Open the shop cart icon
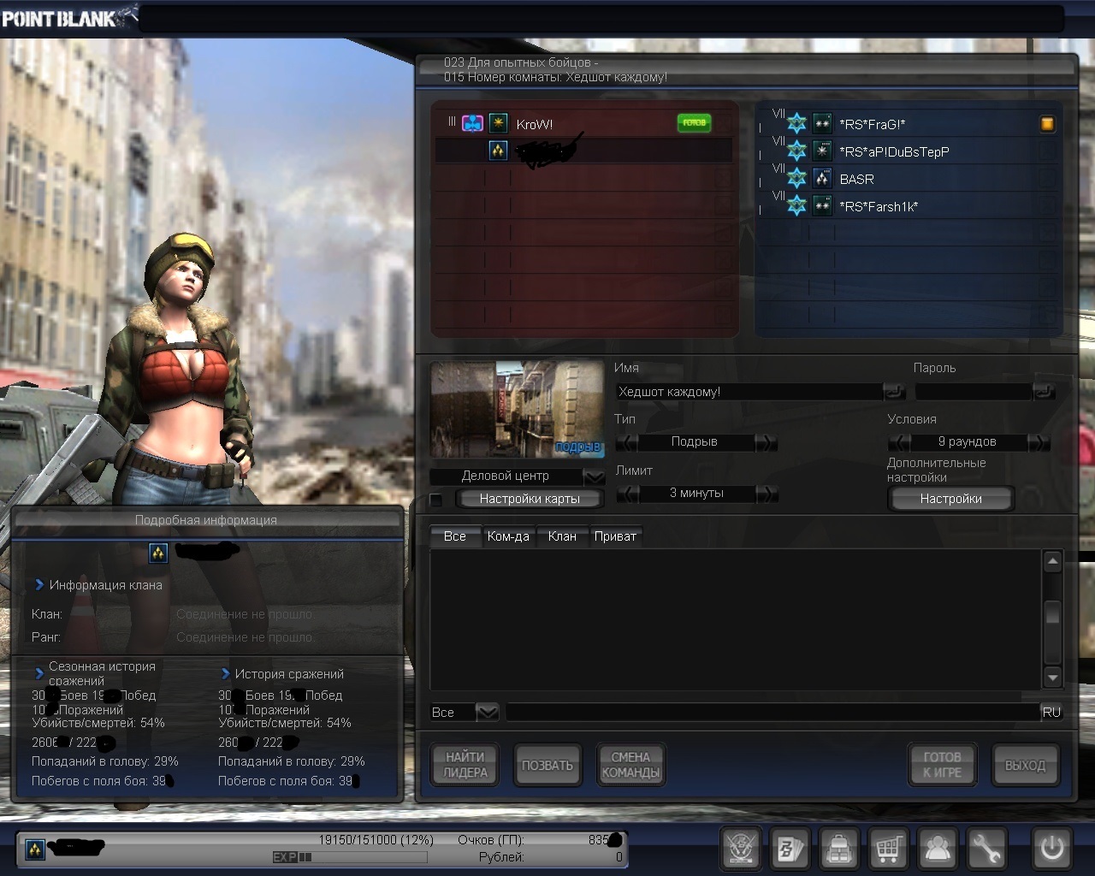This screenshot has height=876, width=1095. (x=888, y=849)
